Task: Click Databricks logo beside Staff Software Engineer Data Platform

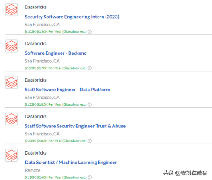Action: click(11, 82)
